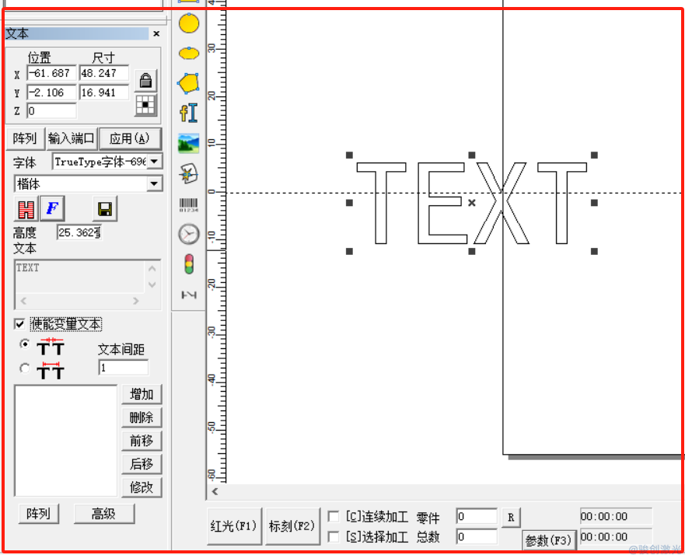Viewport: 685px width, 555px height.
Task: Select the ellipse drawing tool
Action: coord(189,54)
